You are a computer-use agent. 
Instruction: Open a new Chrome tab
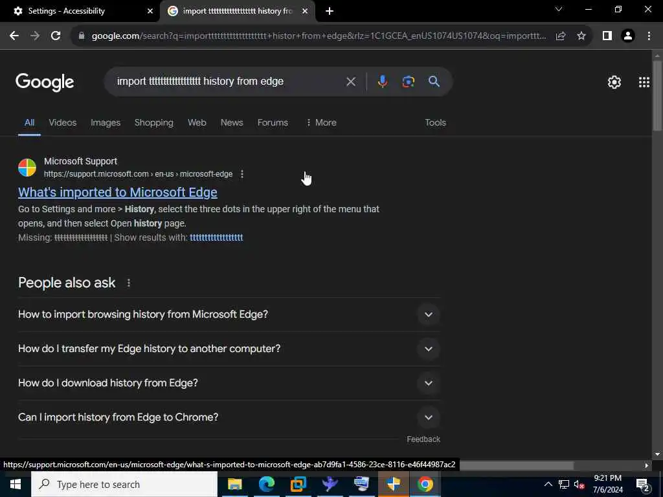pos(330,11)
